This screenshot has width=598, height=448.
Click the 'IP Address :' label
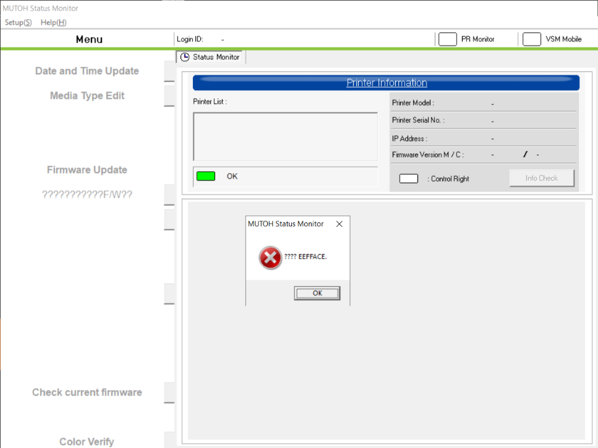tap(409, 138)
